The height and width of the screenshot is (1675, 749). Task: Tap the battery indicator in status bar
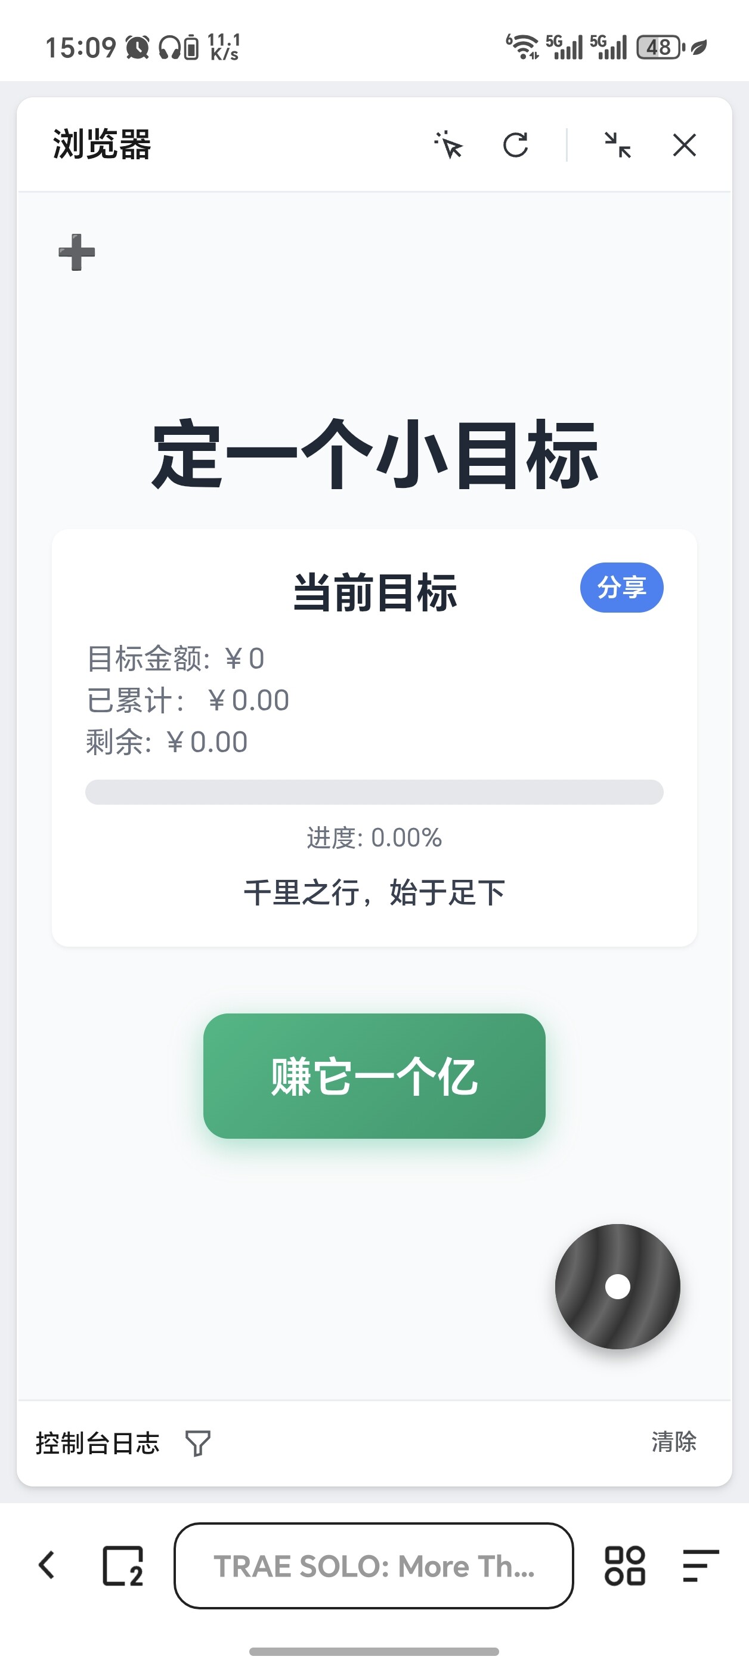pyautogui.click(x=660, y=48)
